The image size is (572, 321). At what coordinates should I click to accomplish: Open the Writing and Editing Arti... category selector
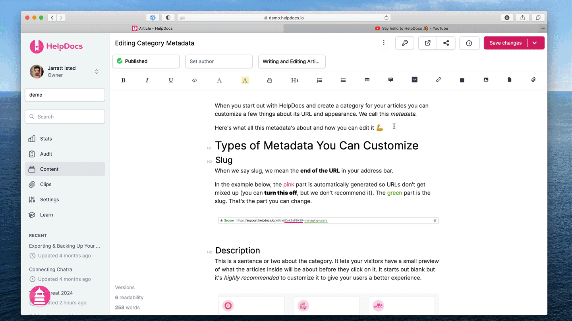point(292,61)
